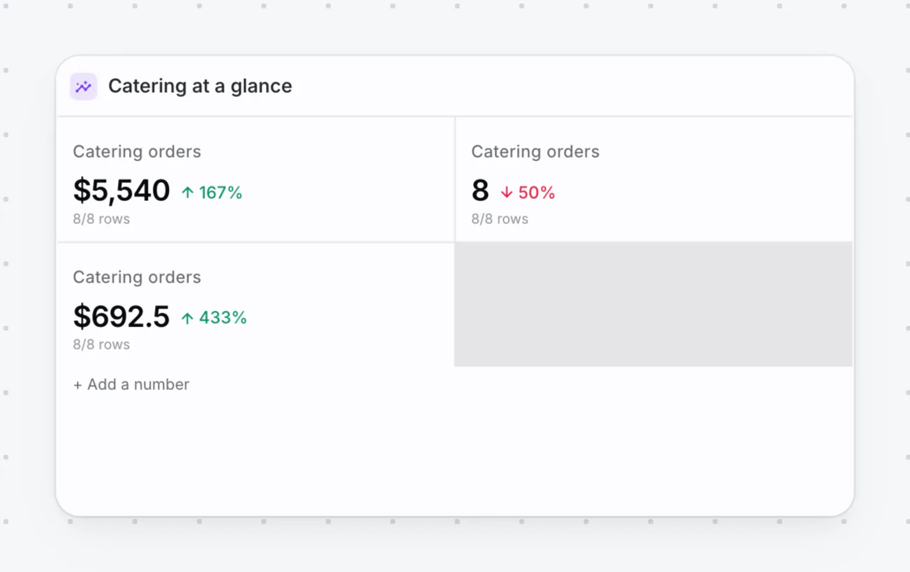Screen dimensions: 910x572
Task: Click the green 167% increase indicator
Action: click(211, 193)
